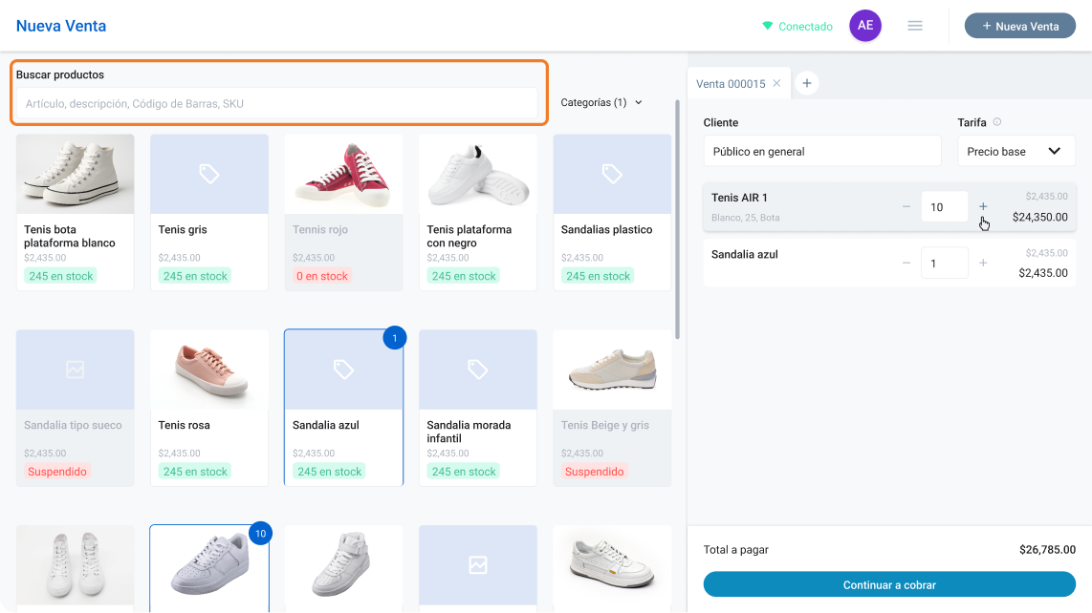
Task: Click the Conectado status indicator
Action: pyautogui.click(x=797, y=27)
